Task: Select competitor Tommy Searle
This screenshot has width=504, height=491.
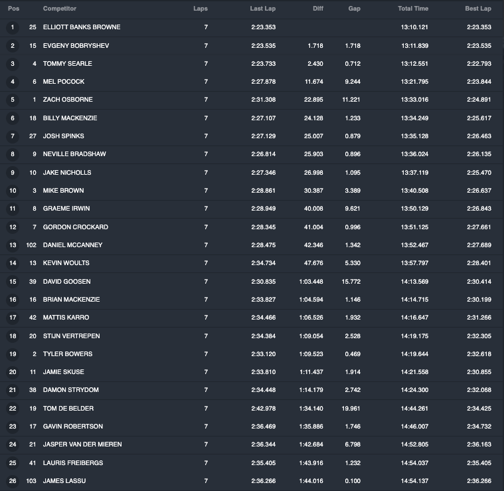Action: click(x=68, y=64)
